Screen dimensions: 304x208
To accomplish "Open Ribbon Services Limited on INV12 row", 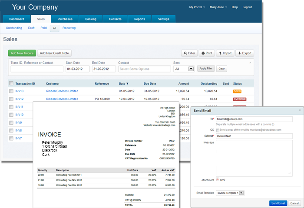I will (x=62, y=99).
